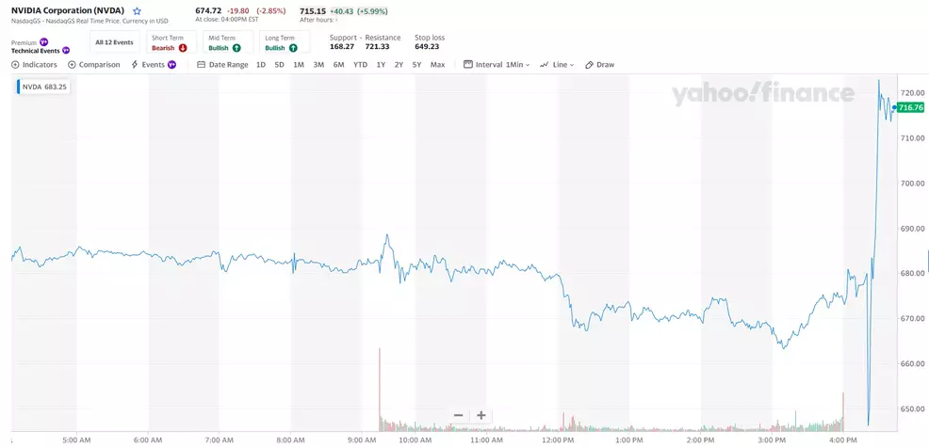
Task: Toggle the Short Term Bearish event
Action: coord(170,42)
